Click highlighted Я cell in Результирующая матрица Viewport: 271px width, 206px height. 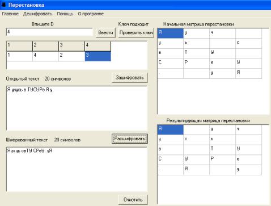tap(170, 129)
